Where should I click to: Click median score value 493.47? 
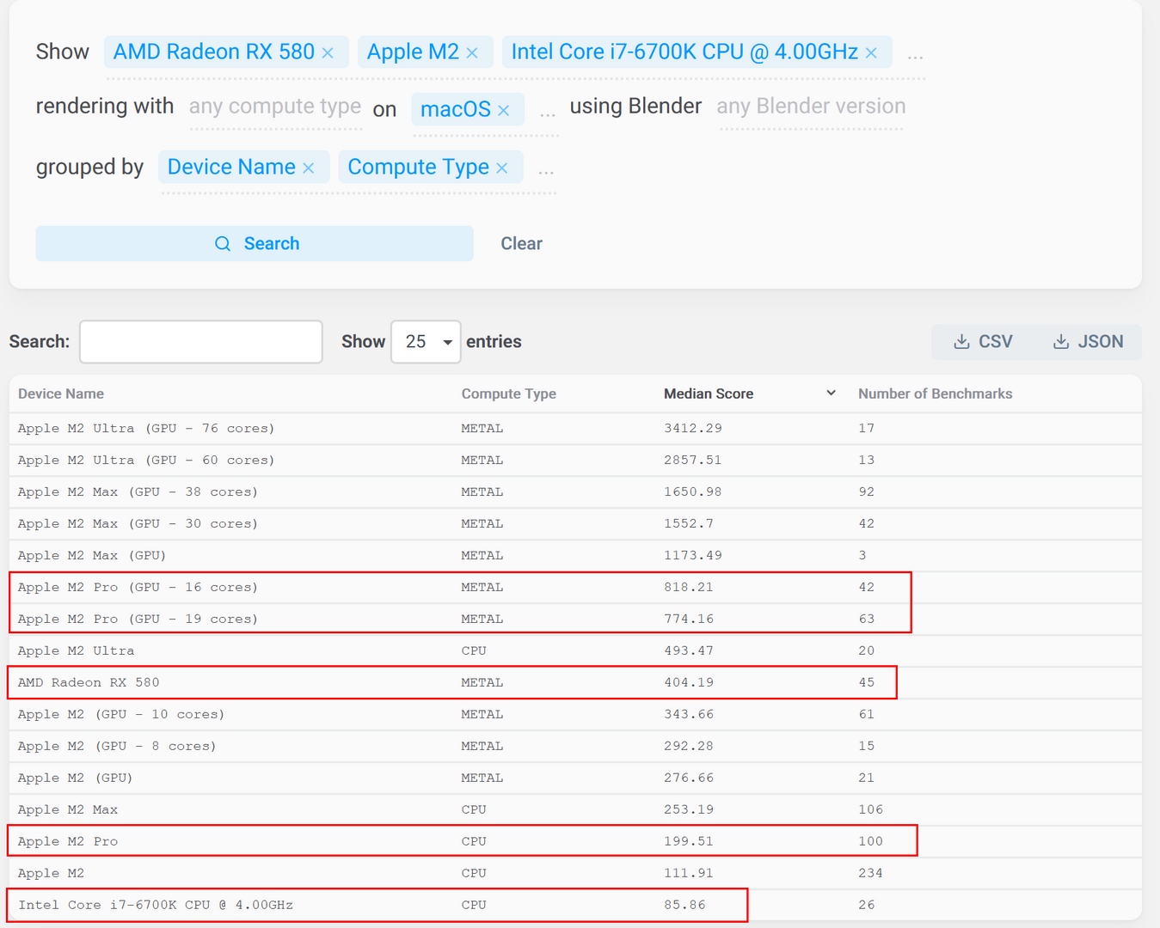[x=689, y=650]
